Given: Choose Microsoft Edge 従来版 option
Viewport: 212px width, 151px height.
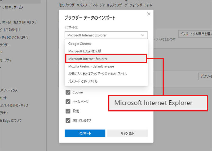Looking at the screenshot, I should (x=106, y=51).
